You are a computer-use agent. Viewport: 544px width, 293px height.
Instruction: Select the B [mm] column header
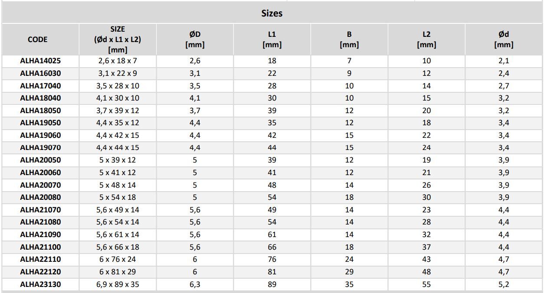(349, 39)
